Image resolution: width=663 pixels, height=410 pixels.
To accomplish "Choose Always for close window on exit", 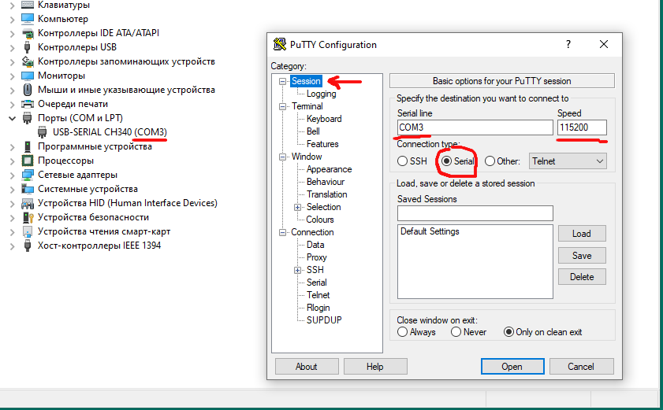I will pyautogui.click(x=403, y=332).
